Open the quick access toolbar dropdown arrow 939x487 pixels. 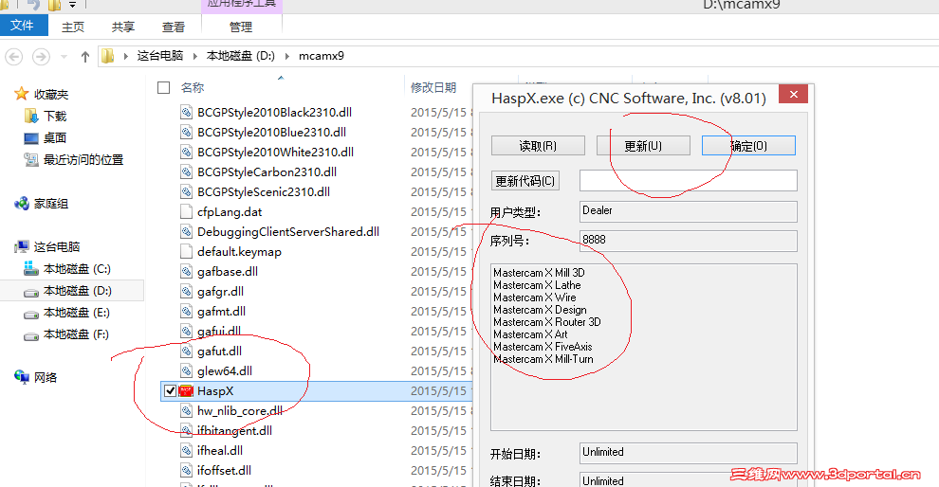coord(72,5)
